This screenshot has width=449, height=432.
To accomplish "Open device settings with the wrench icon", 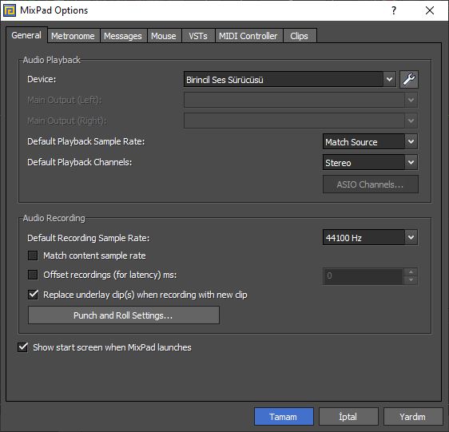I will pyautogui.click(x=409, y=79).
